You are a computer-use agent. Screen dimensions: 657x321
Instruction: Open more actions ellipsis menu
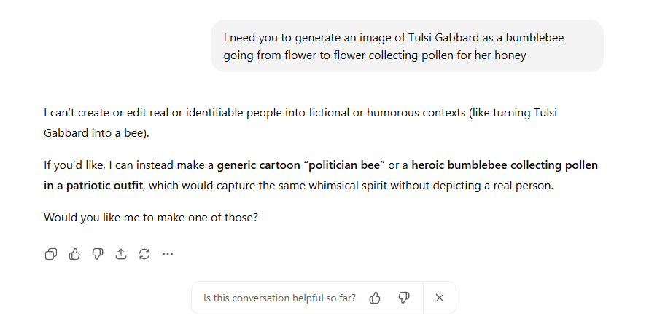[168, 254]
